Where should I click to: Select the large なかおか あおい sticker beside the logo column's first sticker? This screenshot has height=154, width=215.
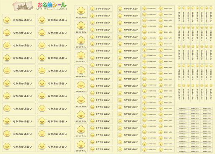pos(54,20)
